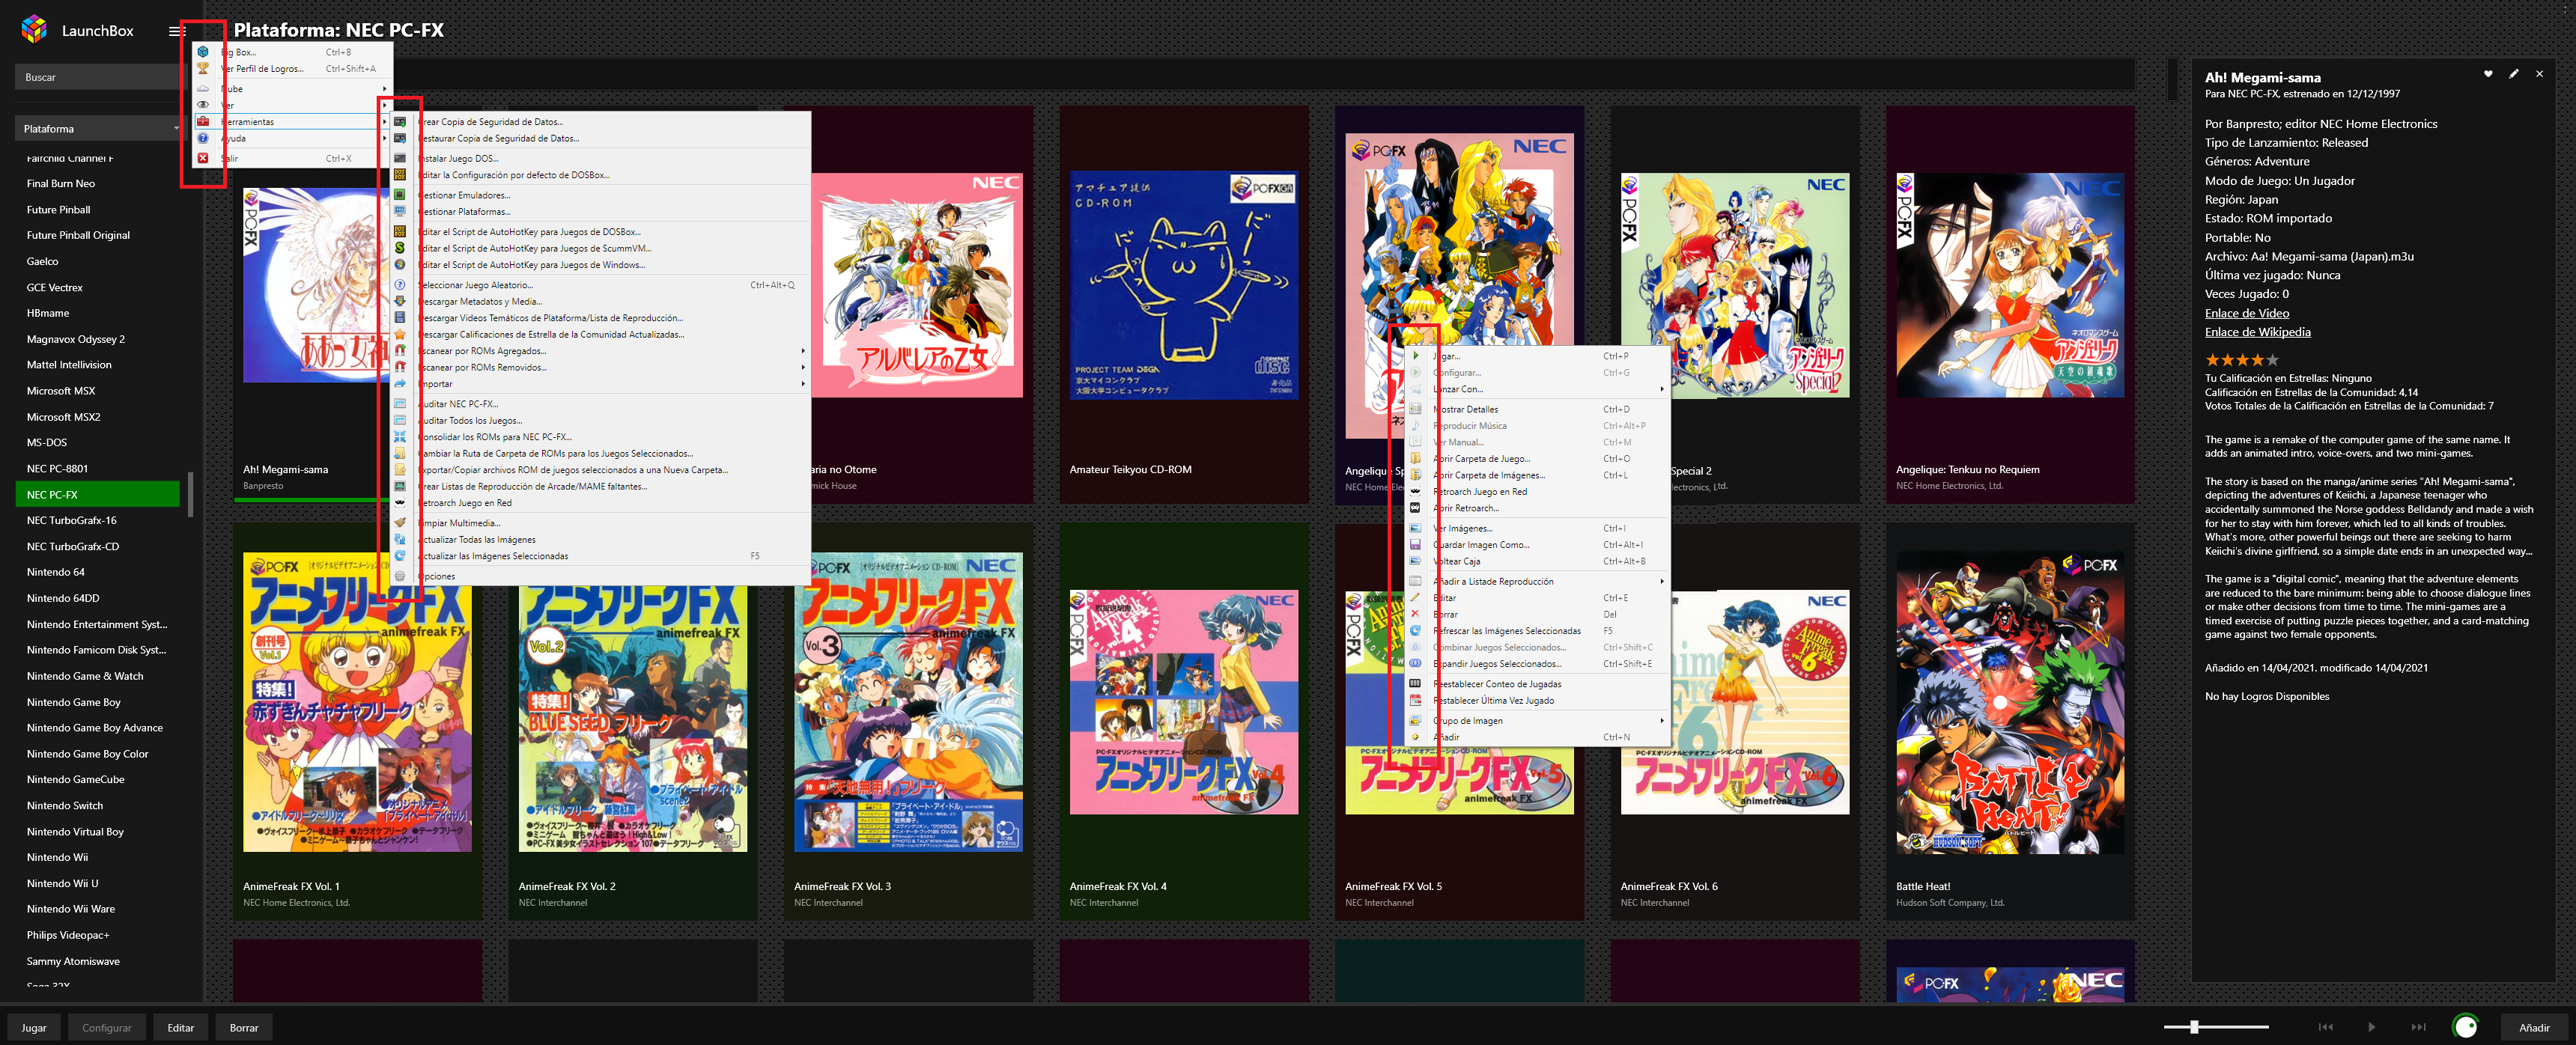Click the pencil Editar icon in context menu

[1415, 598]
